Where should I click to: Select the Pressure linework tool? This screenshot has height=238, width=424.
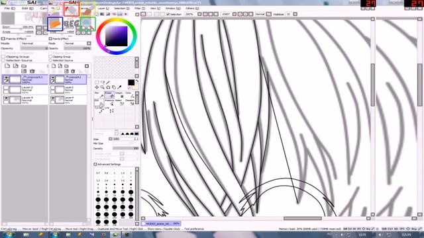tap(109, 102)
